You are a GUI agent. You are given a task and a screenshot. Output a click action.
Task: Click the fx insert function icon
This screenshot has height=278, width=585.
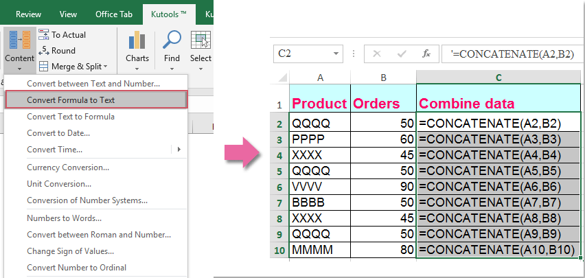pyautogui.click(x=426, y=54)
